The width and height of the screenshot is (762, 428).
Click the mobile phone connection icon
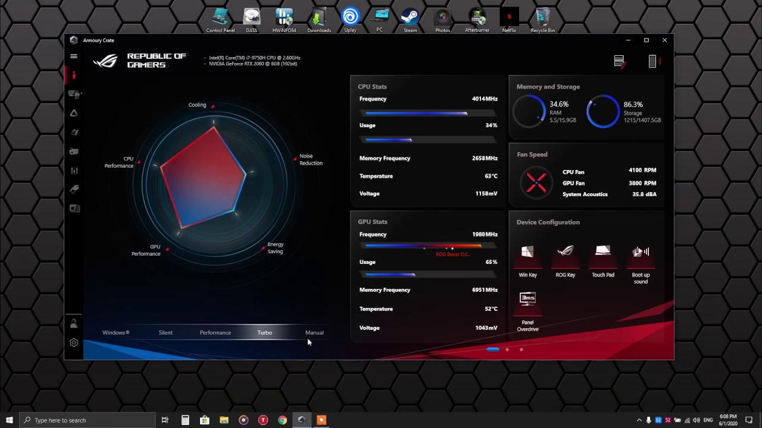coord(653,61)
